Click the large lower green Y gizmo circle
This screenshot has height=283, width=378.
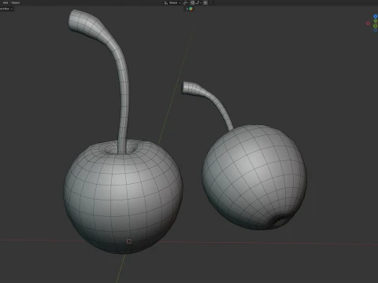point(376,26)
